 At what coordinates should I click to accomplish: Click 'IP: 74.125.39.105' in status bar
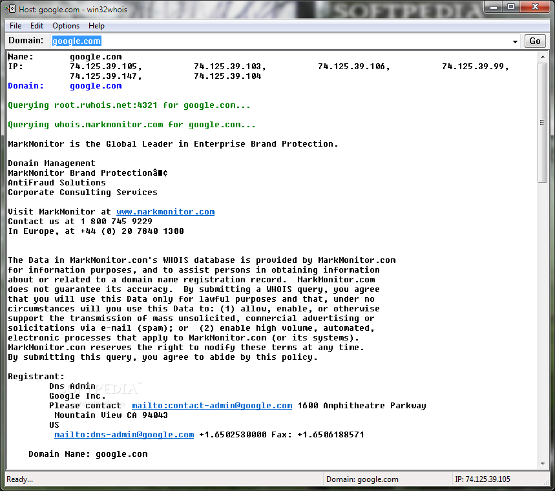[x=483, y=479]
